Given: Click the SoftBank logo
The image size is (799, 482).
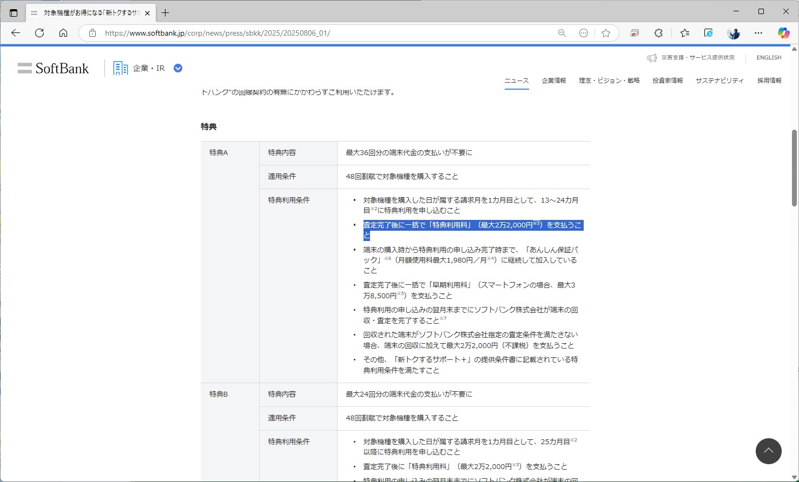Looking at the screenshot, I should point(53,68).
